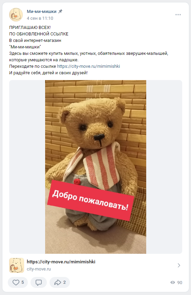Open the three-dots post options menu
This screenshot has width=191, height=295.
pyautogui.click(x=178, y=15)
